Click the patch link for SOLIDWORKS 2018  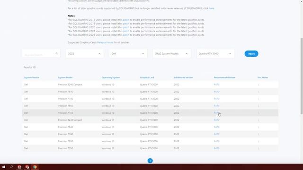coord(126,20)
